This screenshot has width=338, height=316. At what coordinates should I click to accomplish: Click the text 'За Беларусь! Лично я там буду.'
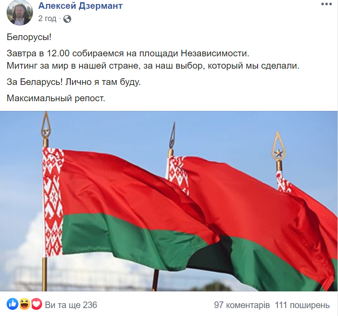[x=74, y=82]
